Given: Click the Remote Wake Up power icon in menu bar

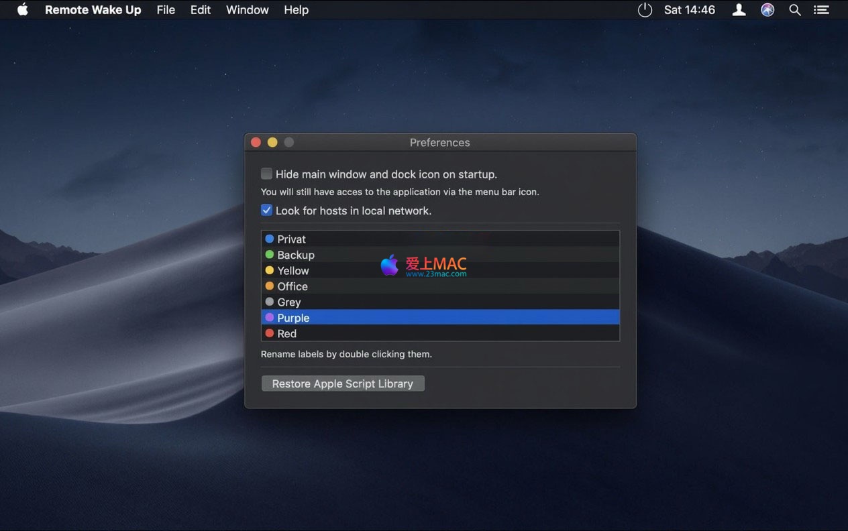Looking at the screenshot, I should coord(645,10).
